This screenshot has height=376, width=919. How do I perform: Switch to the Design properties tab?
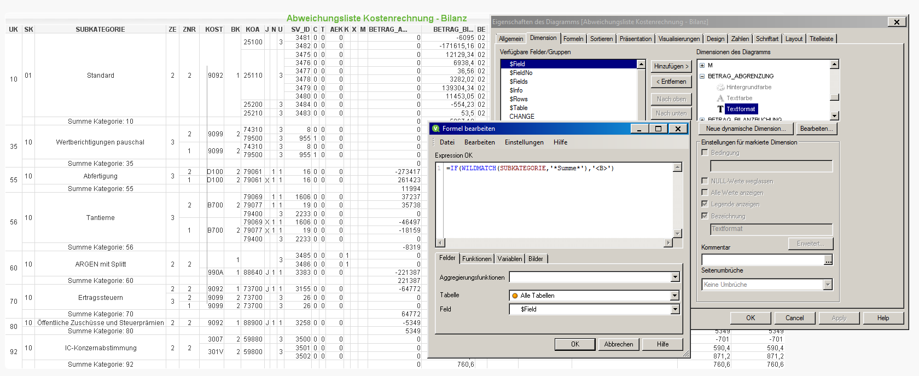715,39
